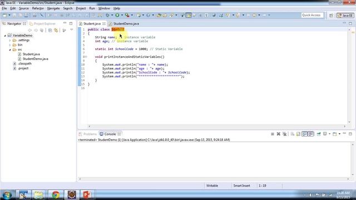Select the Console tab
The width and height of the screenshot is (356, 200).
(110, 134)
